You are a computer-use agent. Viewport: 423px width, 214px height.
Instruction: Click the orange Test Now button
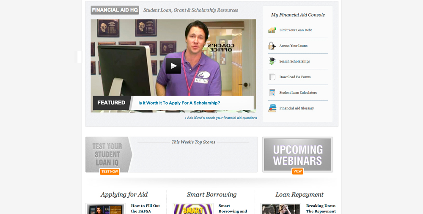(110, 172)
